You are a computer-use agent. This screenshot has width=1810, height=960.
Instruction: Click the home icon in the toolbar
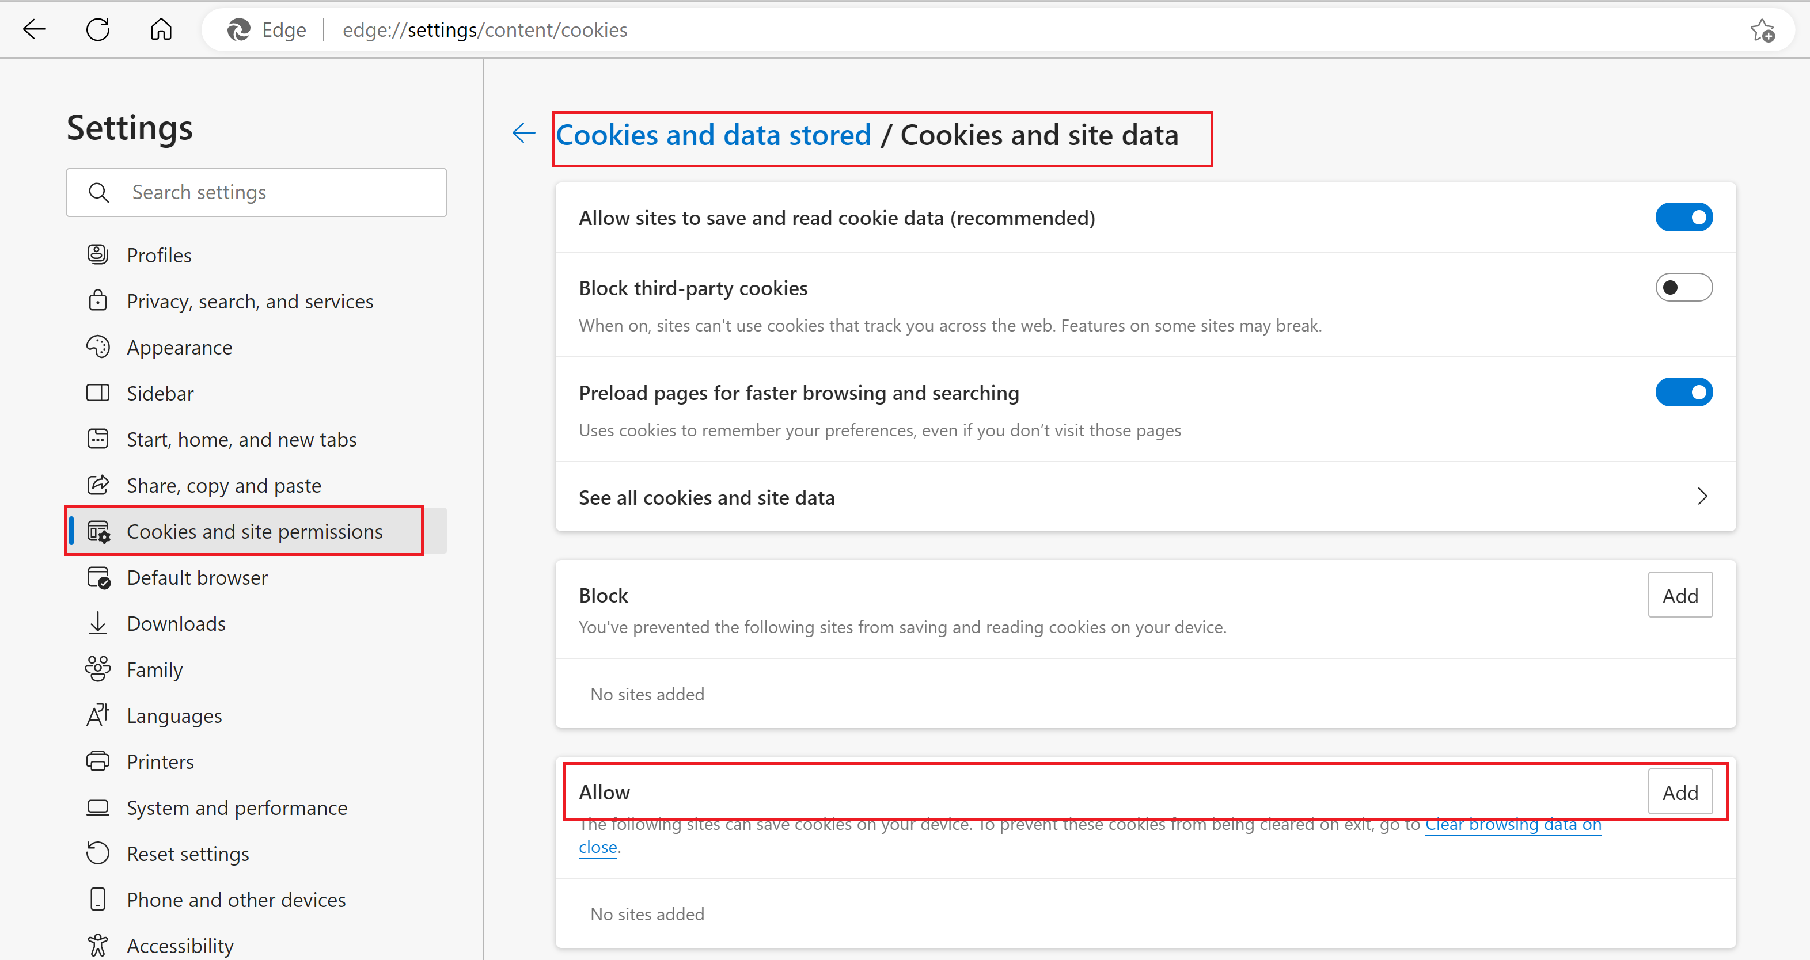[x=161, y=29]
